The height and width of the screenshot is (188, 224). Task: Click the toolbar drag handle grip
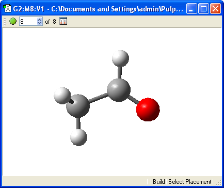(5, 22)
